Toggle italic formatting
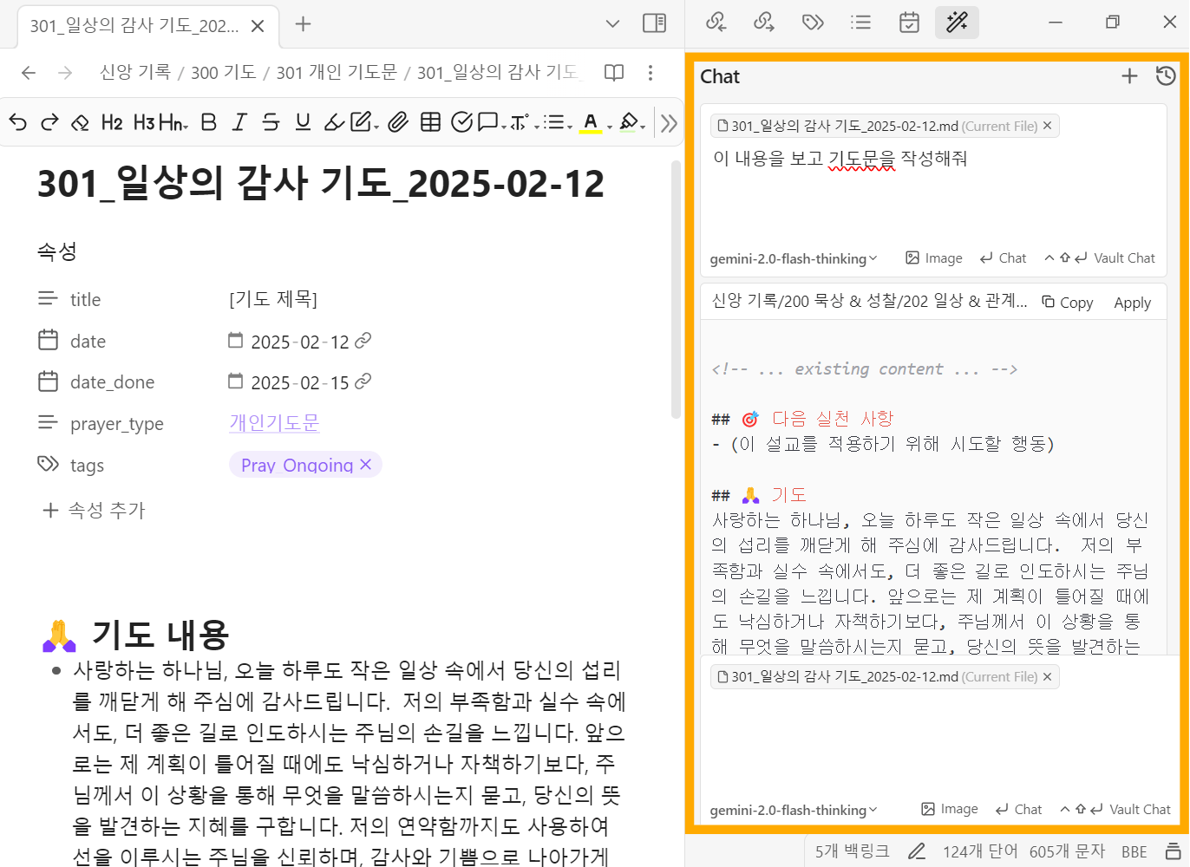The height and width of the screenshot is (867, 1190). click(x=239, y=122)
